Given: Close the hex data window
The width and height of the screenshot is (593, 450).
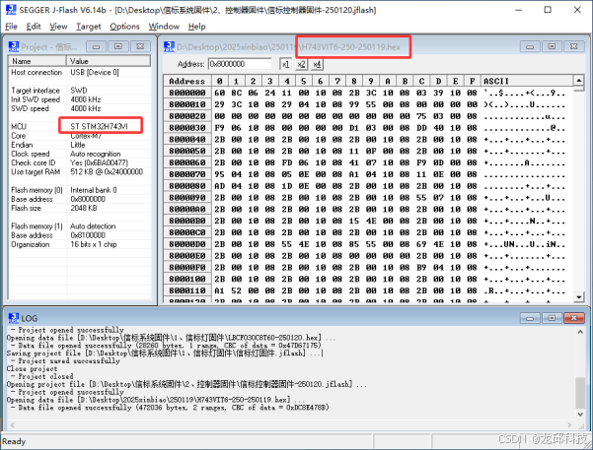Looking at the screenshot, I should click(x=573, y=46).
